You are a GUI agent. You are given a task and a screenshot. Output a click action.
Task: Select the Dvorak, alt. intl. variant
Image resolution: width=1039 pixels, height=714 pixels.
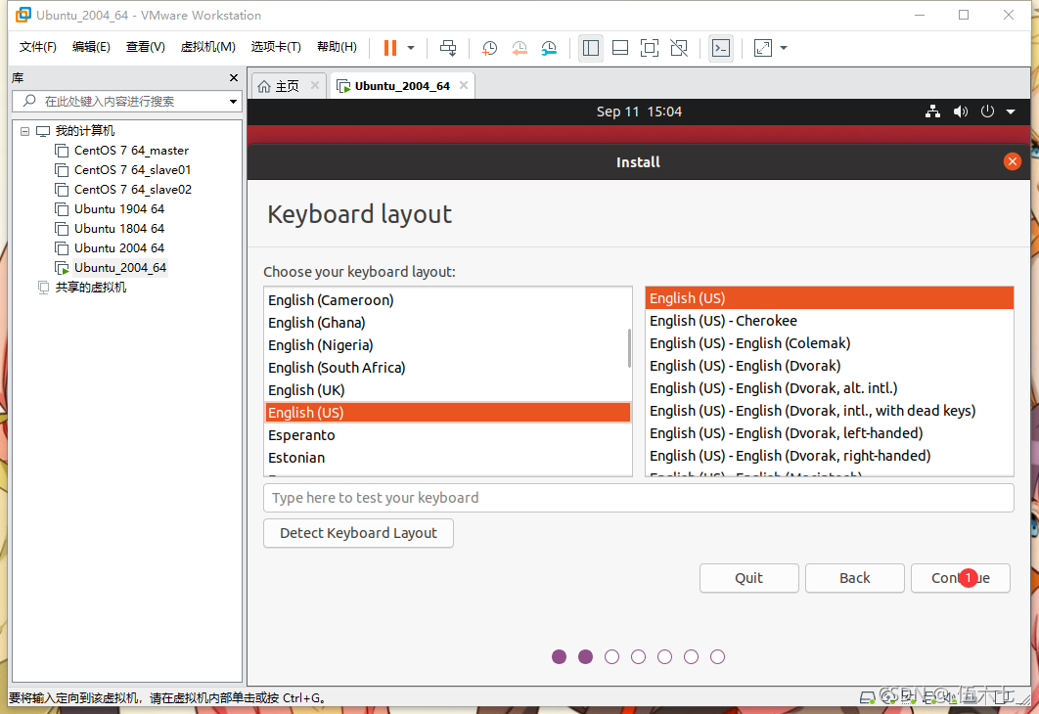[x=829, y=388]
